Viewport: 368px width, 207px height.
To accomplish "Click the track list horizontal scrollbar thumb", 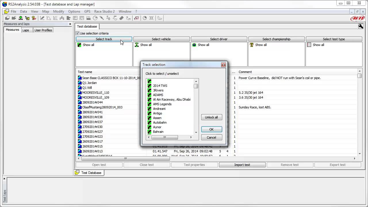I will (164, 137).
